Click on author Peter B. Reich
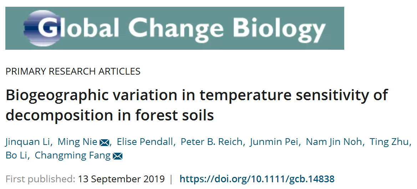Screen dimensions: 417x189 pos(212,142)
